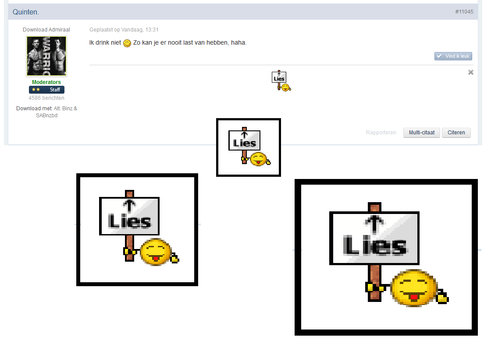Click the 4586 berichten post count
The height and width of the screenshot is (340, 484).
click(x=46, y=98)
